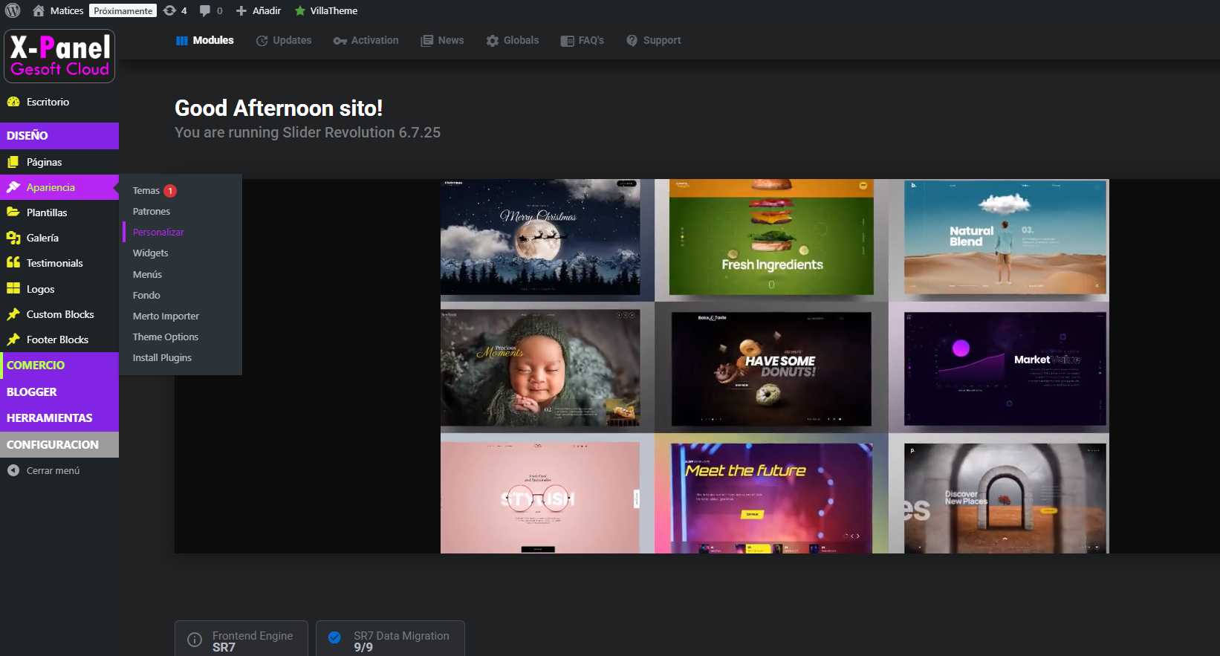
Task: Open the Support tab
Action: pos(654,40)
